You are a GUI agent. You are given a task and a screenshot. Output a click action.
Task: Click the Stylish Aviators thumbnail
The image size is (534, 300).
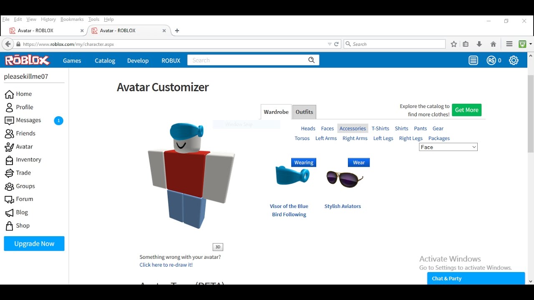point(345,179)
